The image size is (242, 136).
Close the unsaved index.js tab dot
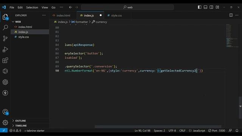pos(101,15)
